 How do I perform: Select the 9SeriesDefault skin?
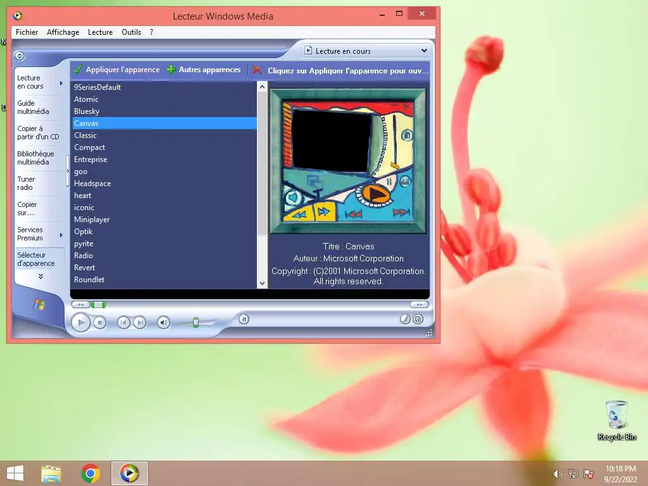(x=165, y=87)
